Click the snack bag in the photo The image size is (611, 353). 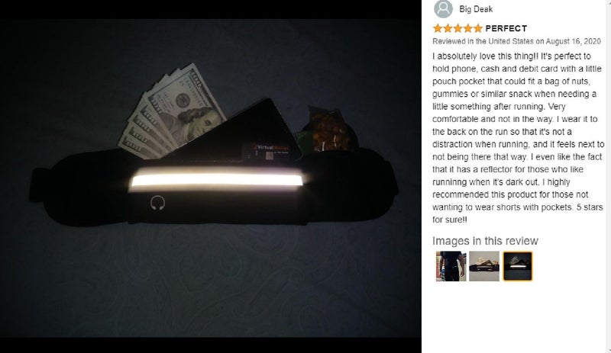point(331,129)
